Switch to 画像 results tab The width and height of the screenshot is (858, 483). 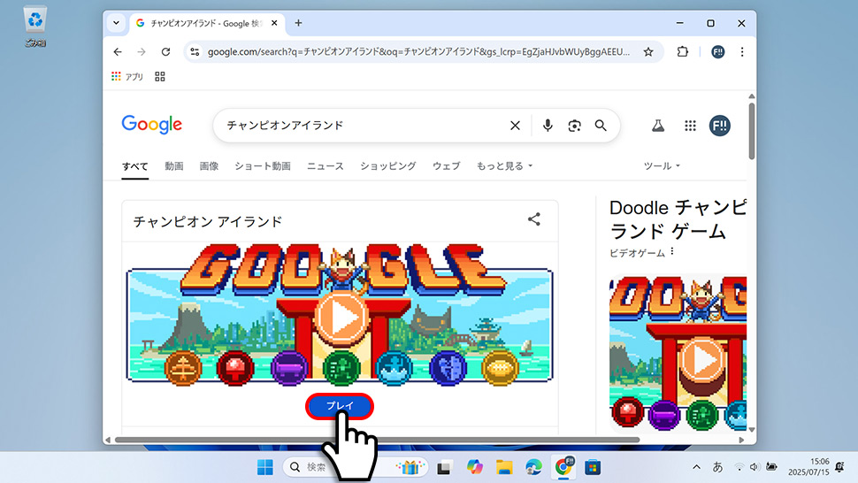pos(209,166)
